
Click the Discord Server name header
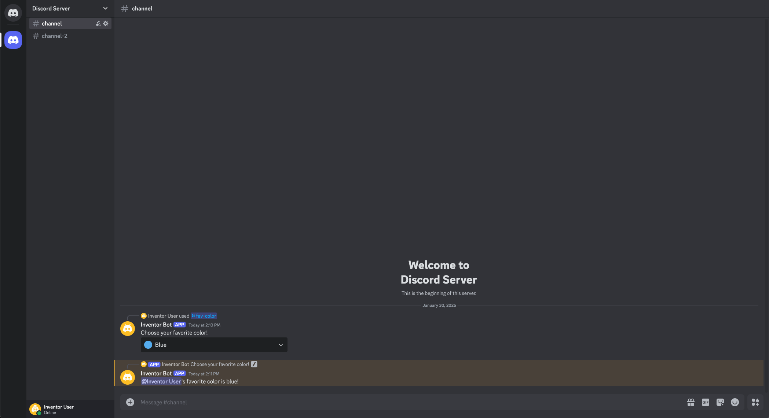(x=51, y=8)
